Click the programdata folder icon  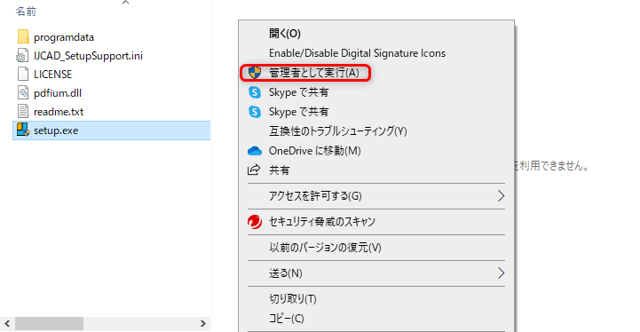click(23, 36)
